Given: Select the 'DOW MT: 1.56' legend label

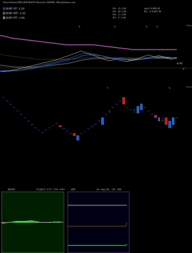Looking at the screenshot, I should (15, 13).
